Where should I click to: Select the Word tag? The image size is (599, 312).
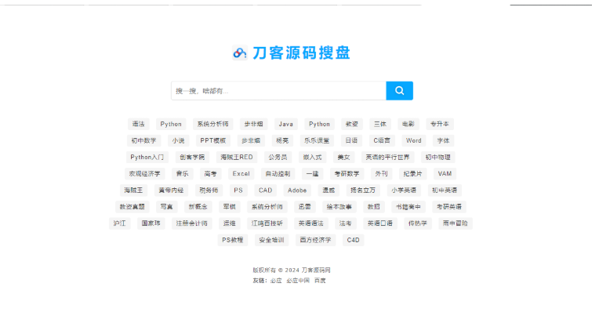pos(414,140)
